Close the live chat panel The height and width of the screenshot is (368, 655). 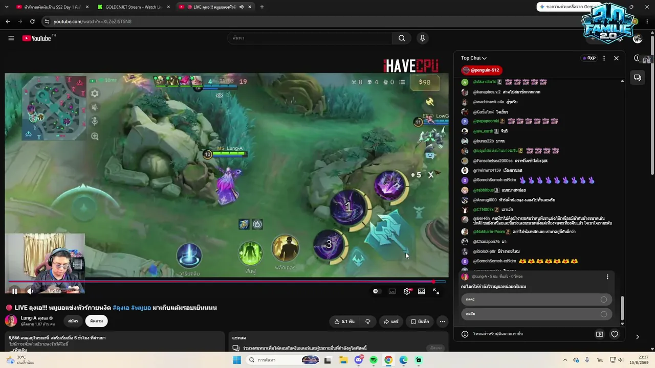[x=616, y=58]
